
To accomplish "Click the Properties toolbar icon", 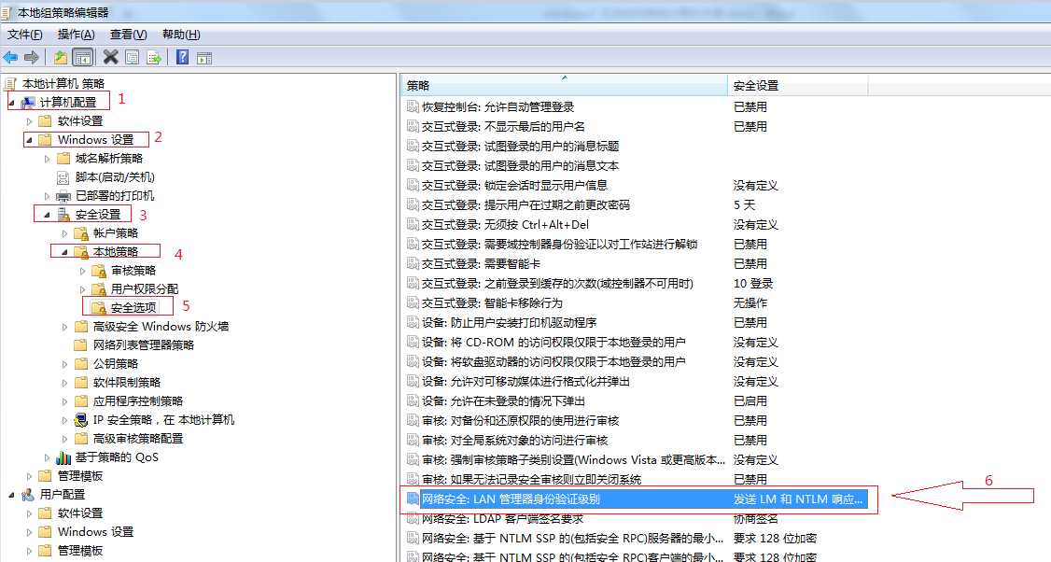I will click(x=133, y=58).
